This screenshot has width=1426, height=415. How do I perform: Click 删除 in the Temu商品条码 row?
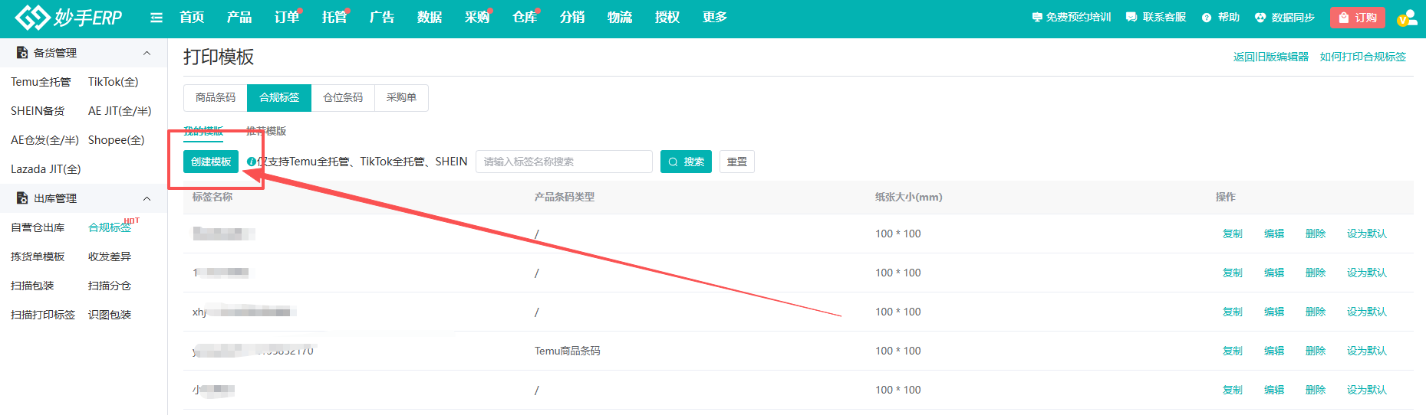pyautogui.click(x=1316, y=351)
